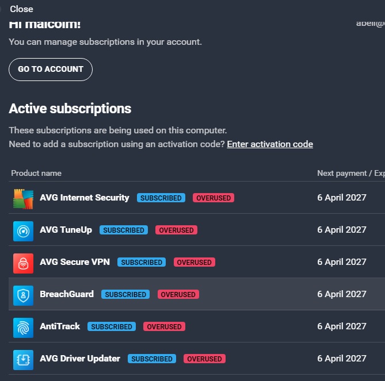
Task: Click the Subscribed badge for AVG Secure VPN
Action: 142,262
